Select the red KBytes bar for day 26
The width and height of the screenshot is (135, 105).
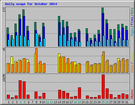click(107, 93)
